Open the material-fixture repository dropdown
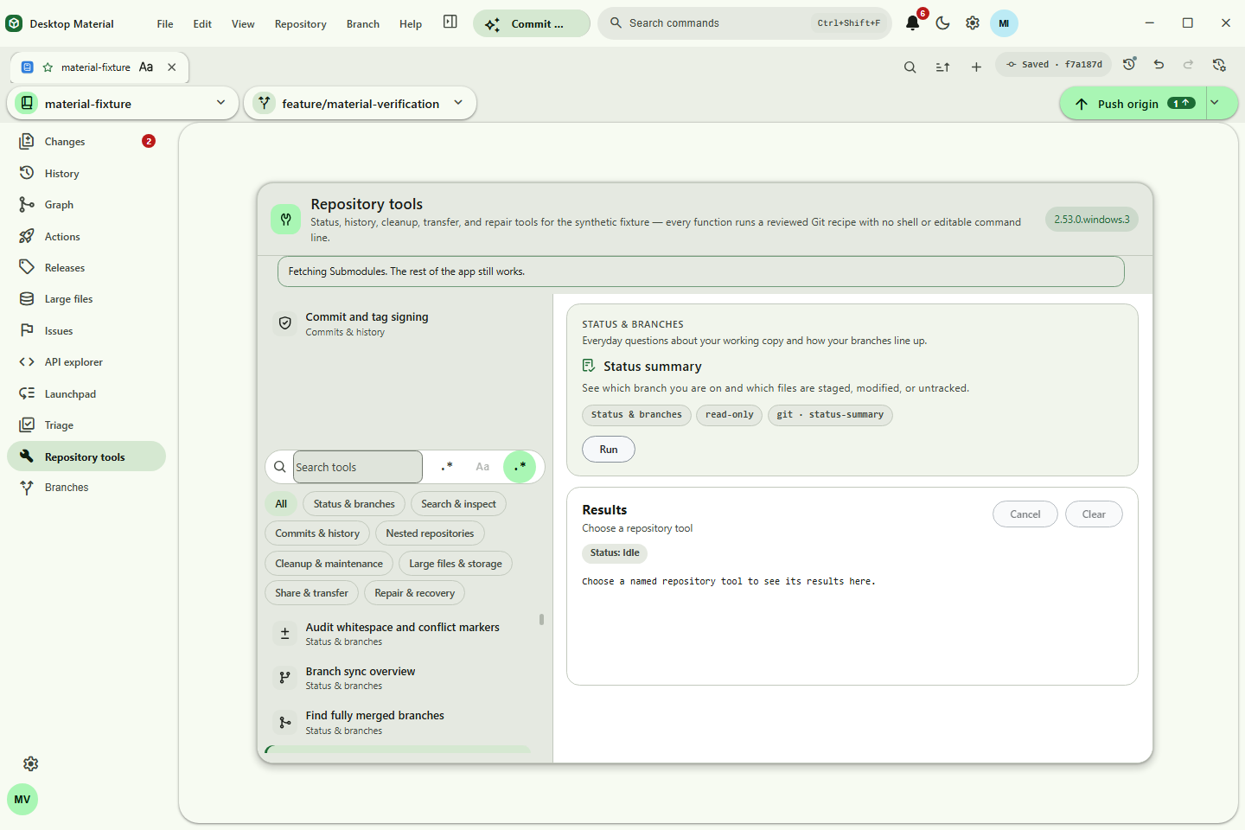The width and height of the screenshot is (1245, 830). point(123,103)
